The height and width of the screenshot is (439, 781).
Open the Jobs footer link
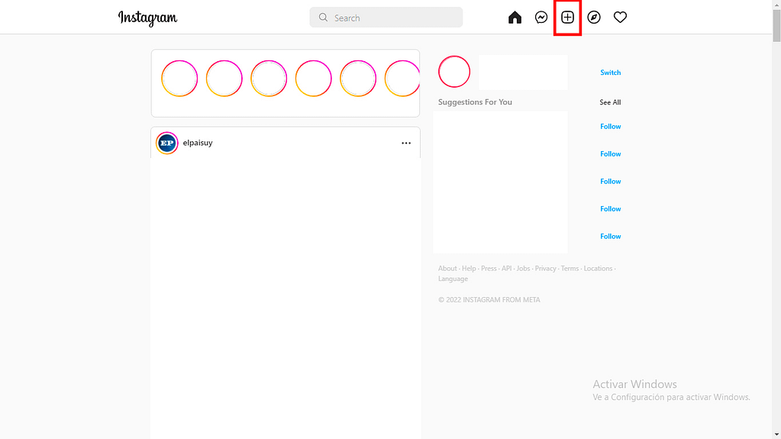coord(523,268)
